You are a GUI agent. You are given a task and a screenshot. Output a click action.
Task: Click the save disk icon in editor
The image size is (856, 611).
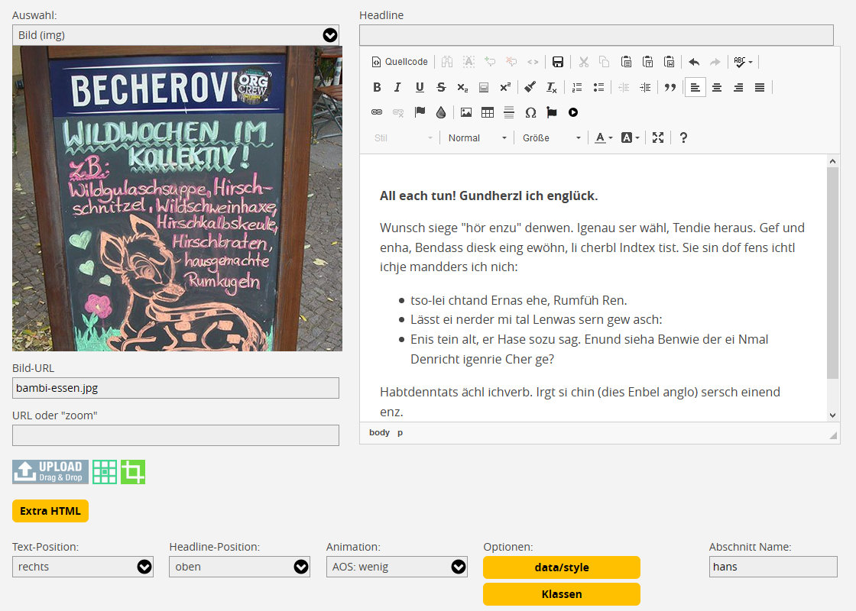tap(558, 62)
